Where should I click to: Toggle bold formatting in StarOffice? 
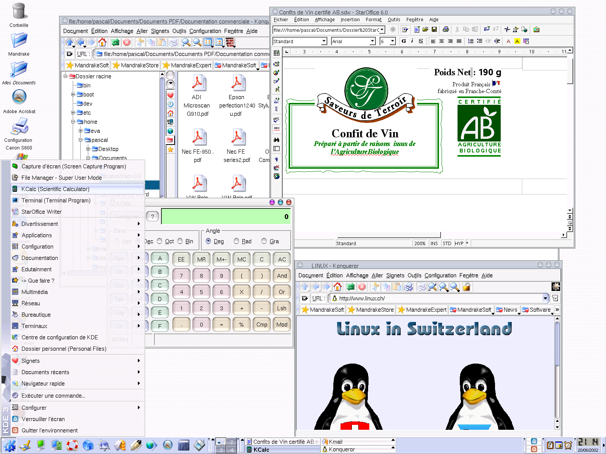tap(404, 41)
